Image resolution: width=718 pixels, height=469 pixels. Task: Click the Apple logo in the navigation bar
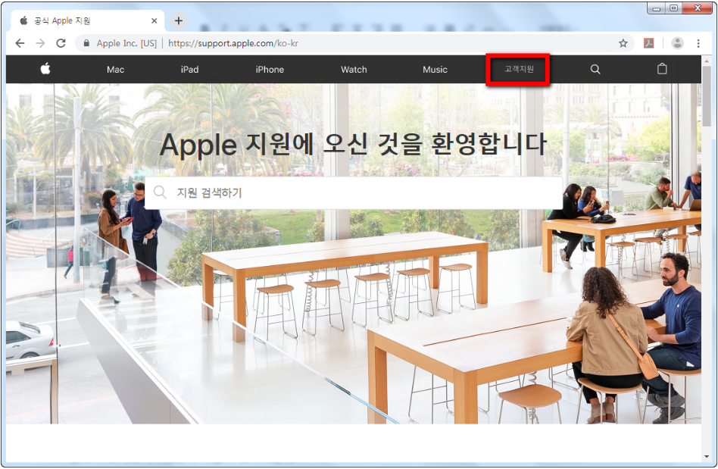tap(45, 69)
